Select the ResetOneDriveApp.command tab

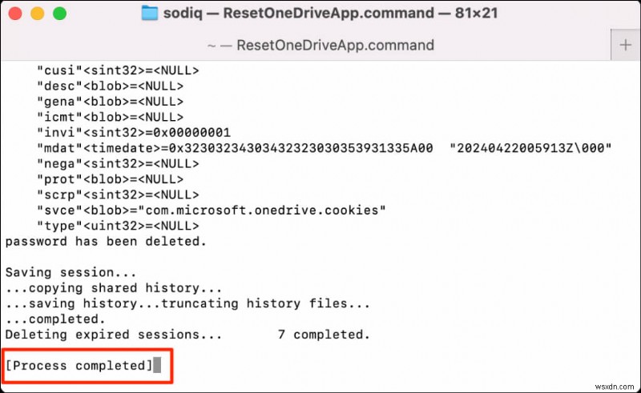click(320, 45)
